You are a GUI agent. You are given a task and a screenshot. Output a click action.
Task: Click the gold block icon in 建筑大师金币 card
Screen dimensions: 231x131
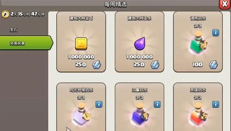[81, 44]
